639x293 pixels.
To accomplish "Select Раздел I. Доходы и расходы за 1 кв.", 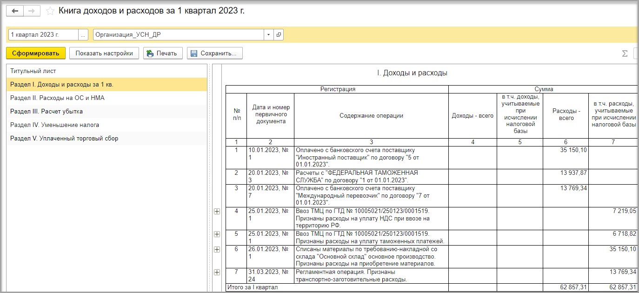I will (106, 85).
